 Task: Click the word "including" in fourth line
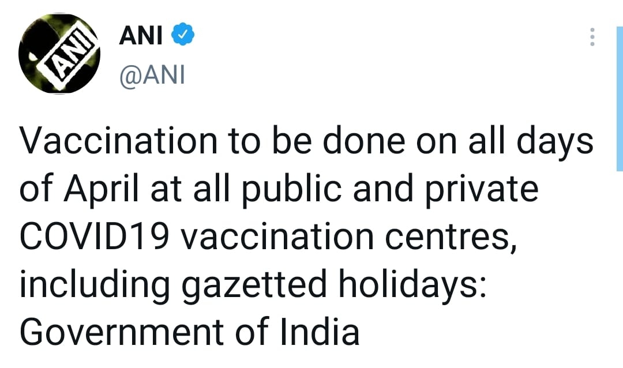click(95, 287)
